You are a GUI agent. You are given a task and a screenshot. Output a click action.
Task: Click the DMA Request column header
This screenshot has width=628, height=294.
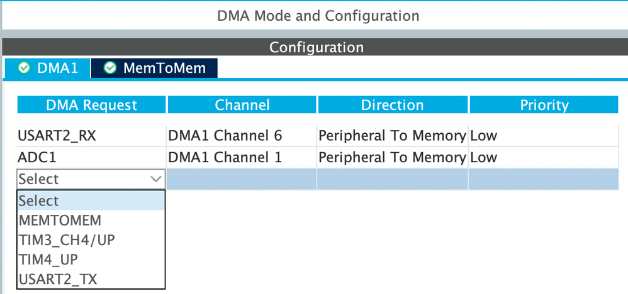91,105
